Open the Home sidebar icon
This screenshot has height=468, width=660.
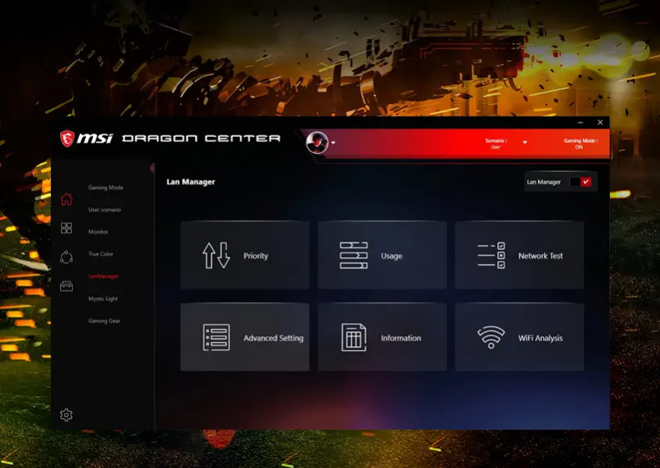click(66, 199)
